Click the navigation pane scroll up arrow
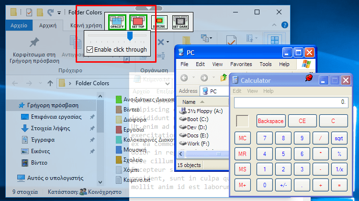Viewport: 359px width, 201px height. (101, 97)
